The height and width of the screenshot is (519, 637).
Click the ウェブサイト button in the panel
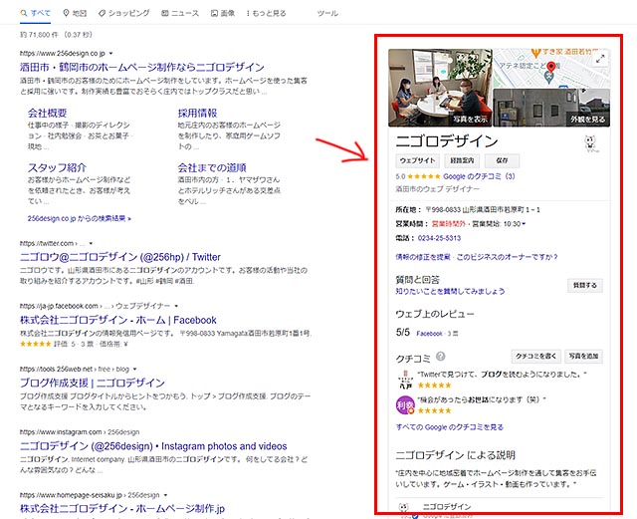point(417,160)
